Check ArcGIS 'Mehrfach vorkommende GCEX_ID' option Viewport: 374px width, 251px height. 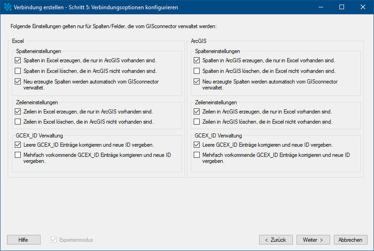196,155
